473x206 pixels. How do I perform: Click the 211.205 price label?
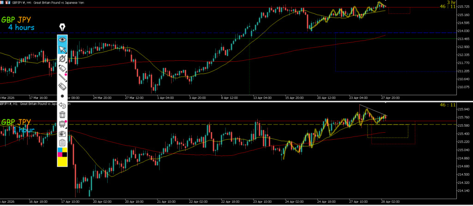(464, 71)
